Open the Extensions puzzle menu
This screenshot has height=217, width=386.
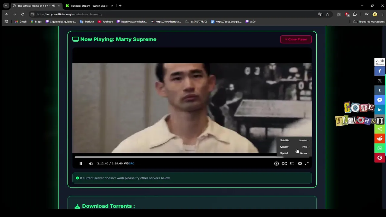[355, 14]
